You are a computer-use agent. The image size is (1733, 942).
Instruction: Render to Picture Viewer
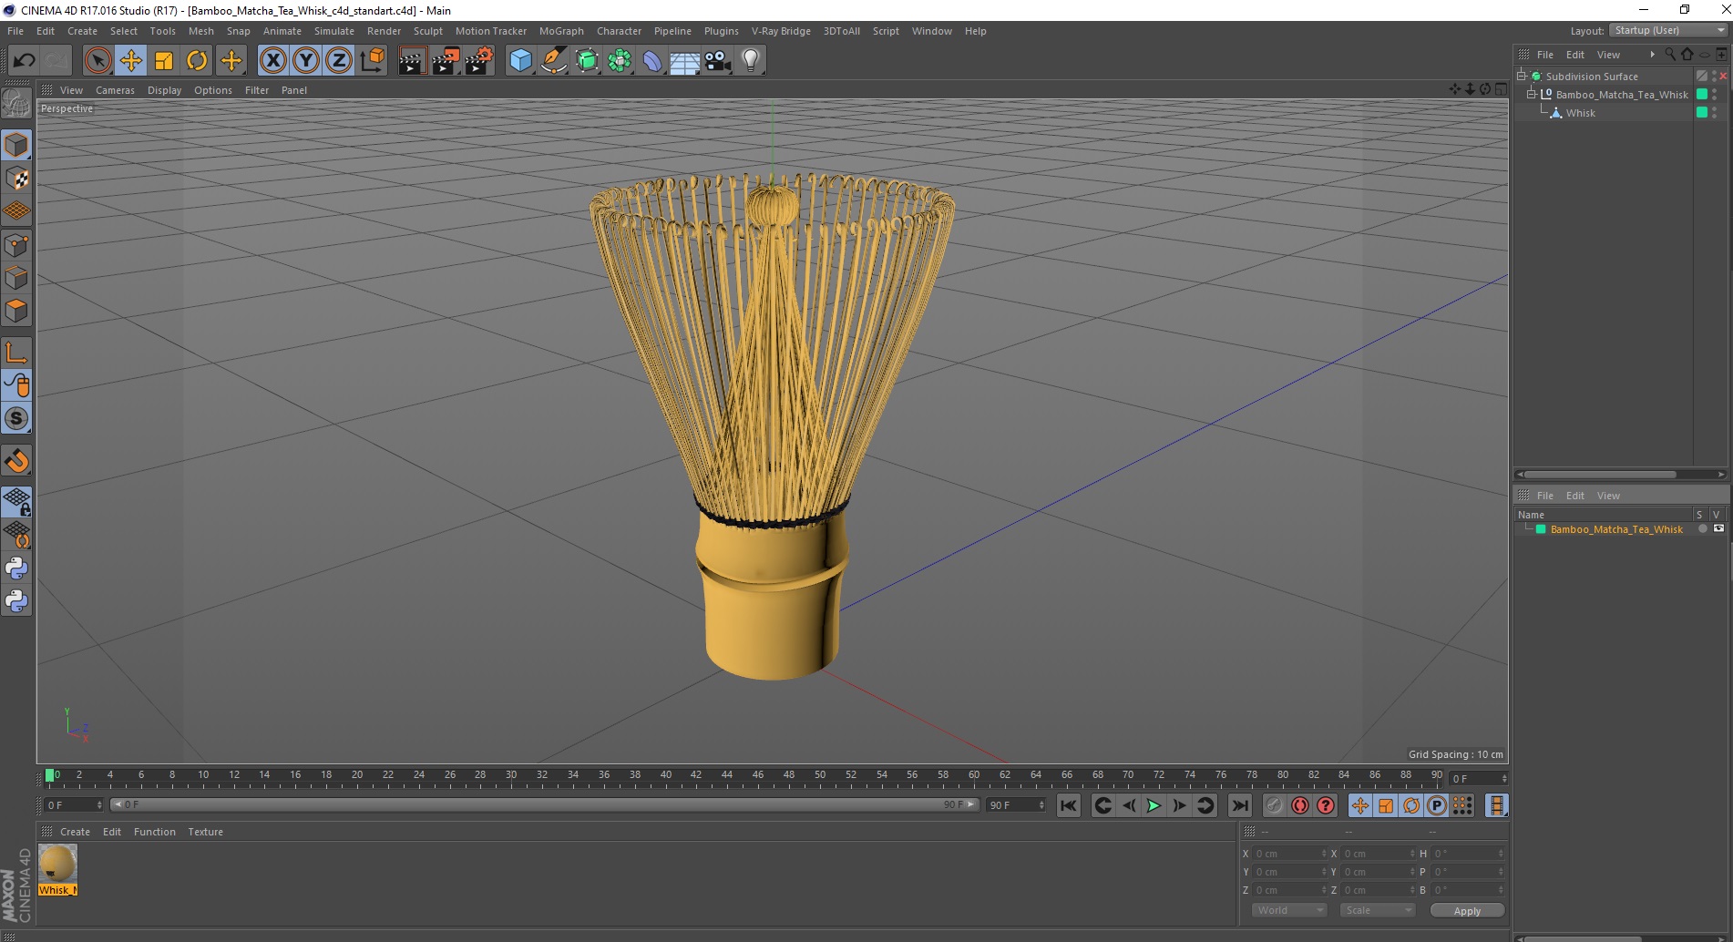coord(446,61)
